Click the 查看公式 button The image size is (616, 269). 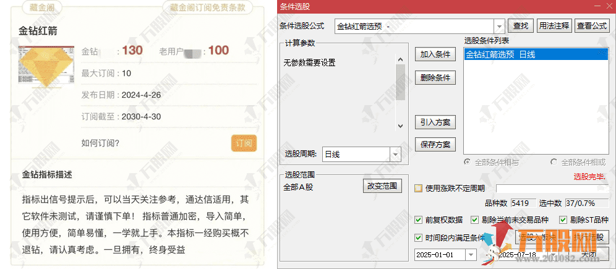[592, 27]
